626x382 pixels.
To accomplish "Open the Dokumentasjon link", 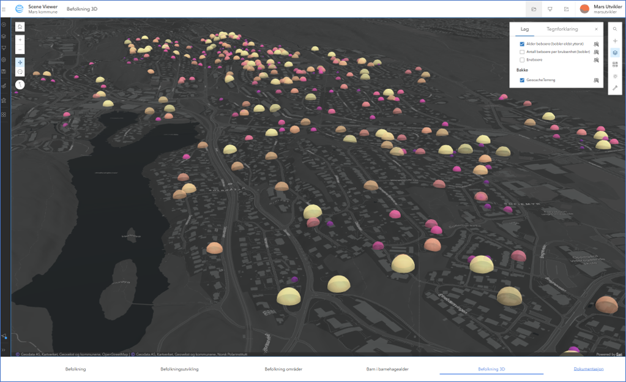I will point(589,369).
